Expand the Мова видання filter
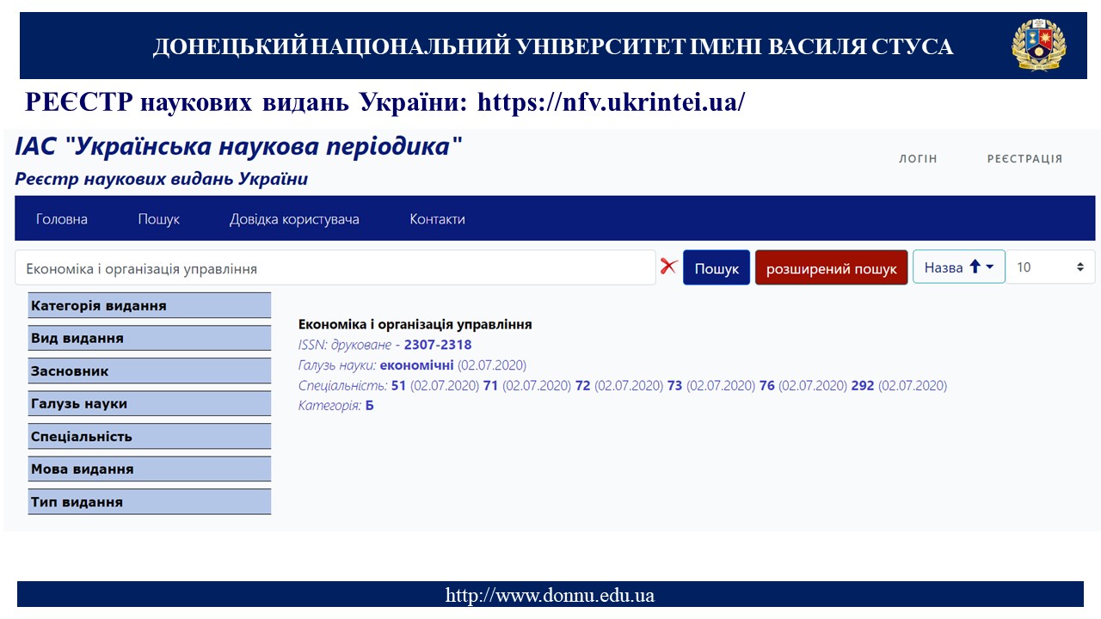The width and height of the screenshot is (1101, 619). pyautogui.click(x=150, y=469)
